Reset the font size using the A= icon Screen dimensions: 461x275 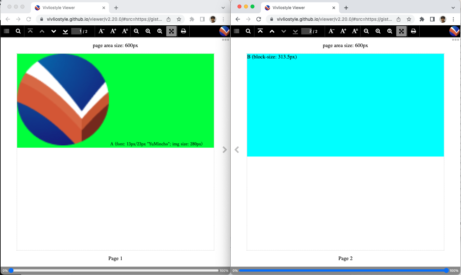(125, 31)
